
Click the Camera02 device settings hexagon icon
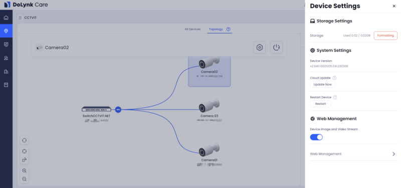click(260, 48)
